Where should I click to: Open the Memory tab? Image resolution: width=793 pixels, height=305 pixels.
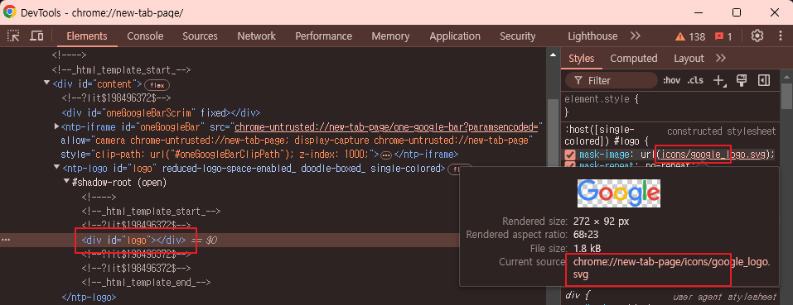tap(390, 36)
